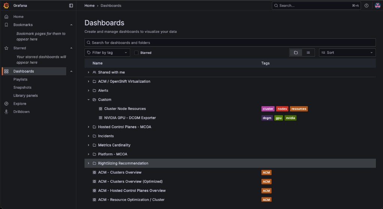
Task: Click the nvidia tag
Action: [x=290, y=118]
